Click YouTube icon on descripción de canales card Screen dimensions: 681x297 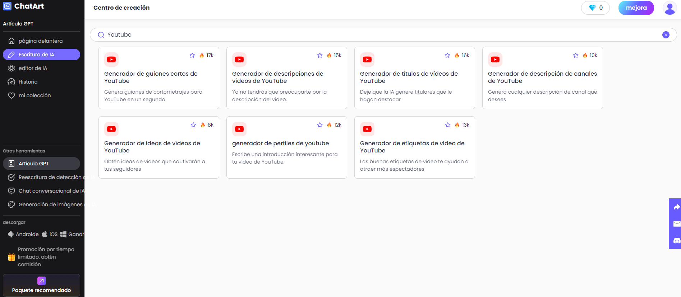pos(495,60)
